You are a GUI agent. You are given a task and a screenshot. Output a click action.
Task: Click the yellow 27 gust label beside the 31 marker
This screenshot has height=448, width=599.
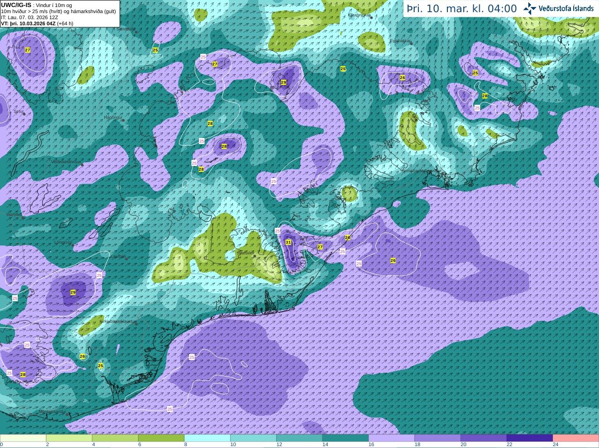[320, 247]
